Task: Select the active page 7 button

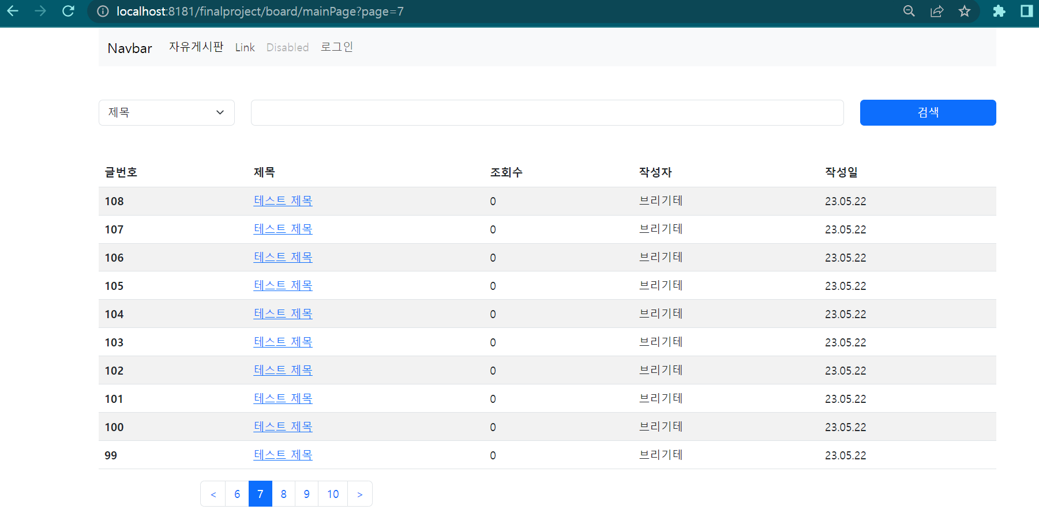Action: point(260,494)
